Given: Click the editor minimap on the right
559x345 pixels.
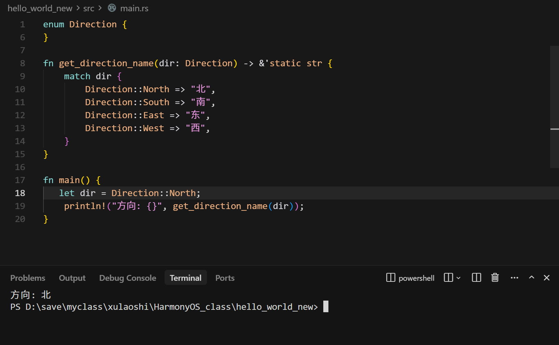Looking at the screenshot, I should pyautogui.click(x=554, y=107).
